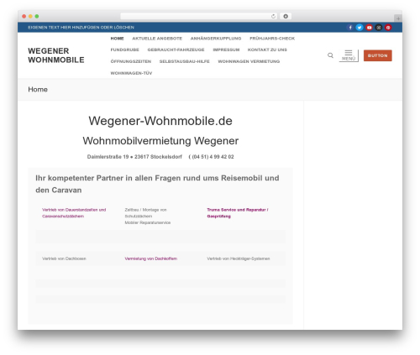Follow Vertrieb von Dauerstandzelten link

point(74,213)
